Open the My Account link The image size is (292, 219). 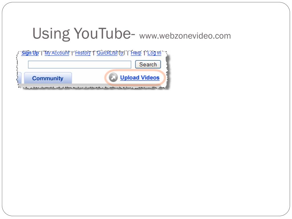pos(57,53)
